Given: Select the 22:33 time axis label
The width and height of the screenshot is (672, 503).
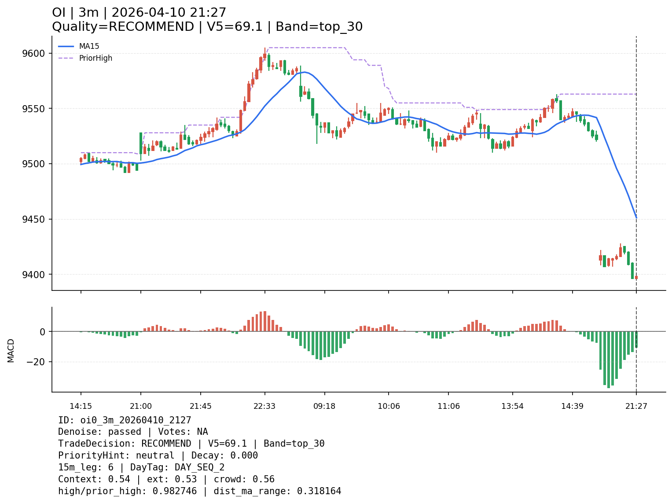Looking at the screenshot, I should pos(264,406).
